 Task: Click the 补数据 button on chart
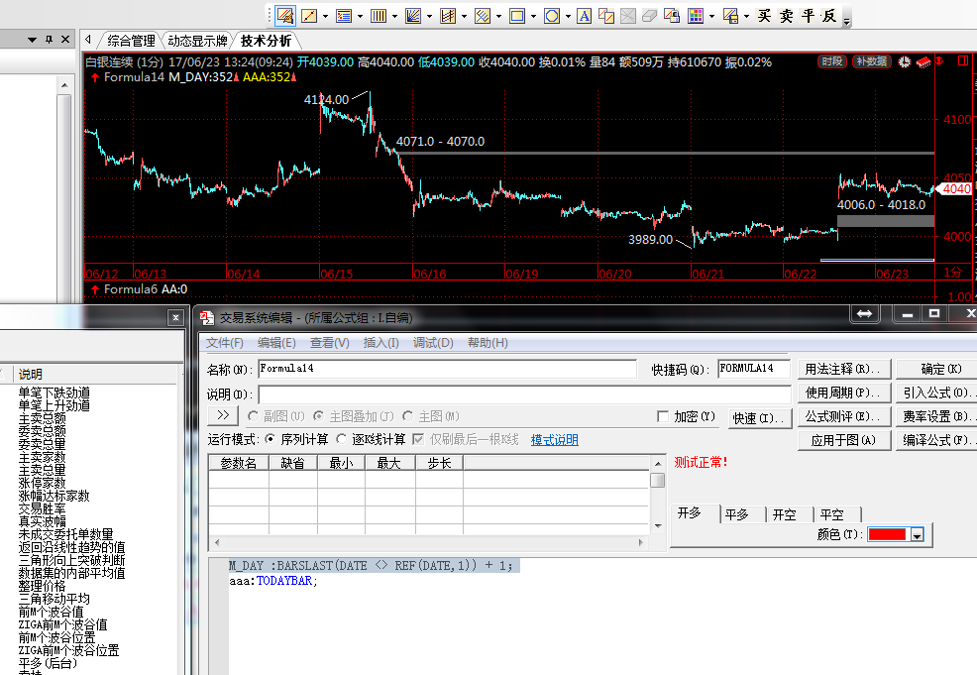coord(872,61)
